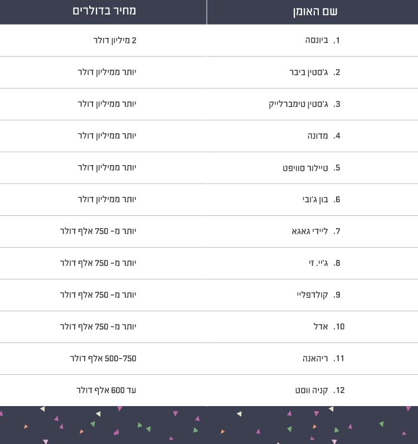418x444 pixels.
Task: Select artist 'ג'יי. זי' in row 8
Action: point(318,263)
